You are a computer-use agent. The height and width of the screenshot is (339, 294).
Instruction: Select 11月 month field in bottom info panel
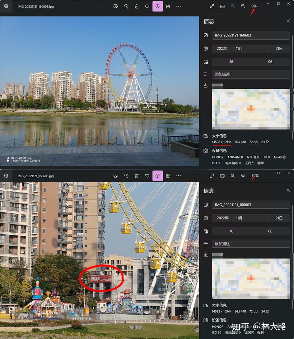(251, 218)
